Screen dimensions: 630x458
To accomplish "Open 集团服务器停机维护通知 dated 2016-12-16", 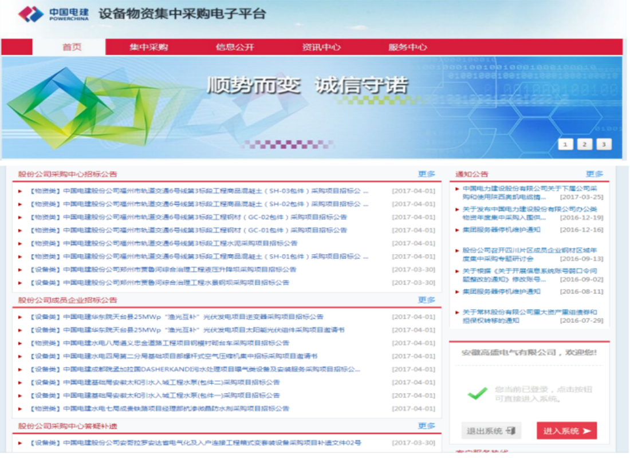I will tap(502, 230).
